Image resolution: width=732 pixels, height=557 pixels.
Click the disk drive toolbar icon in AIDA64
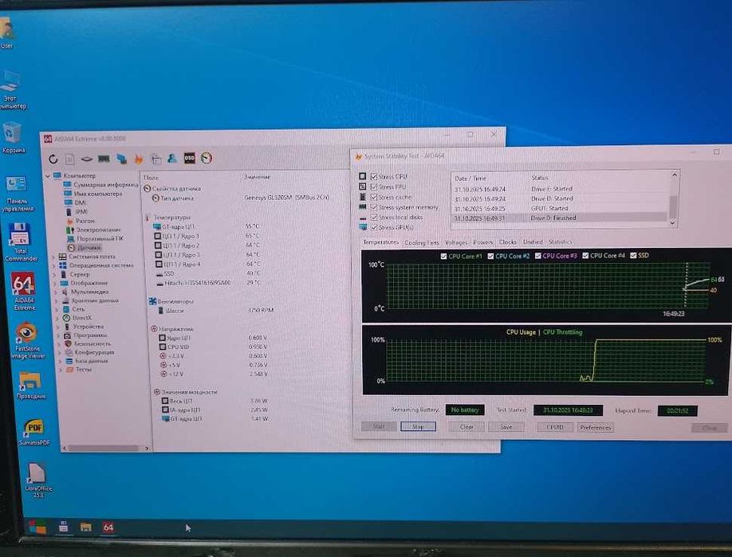point(86,159)
